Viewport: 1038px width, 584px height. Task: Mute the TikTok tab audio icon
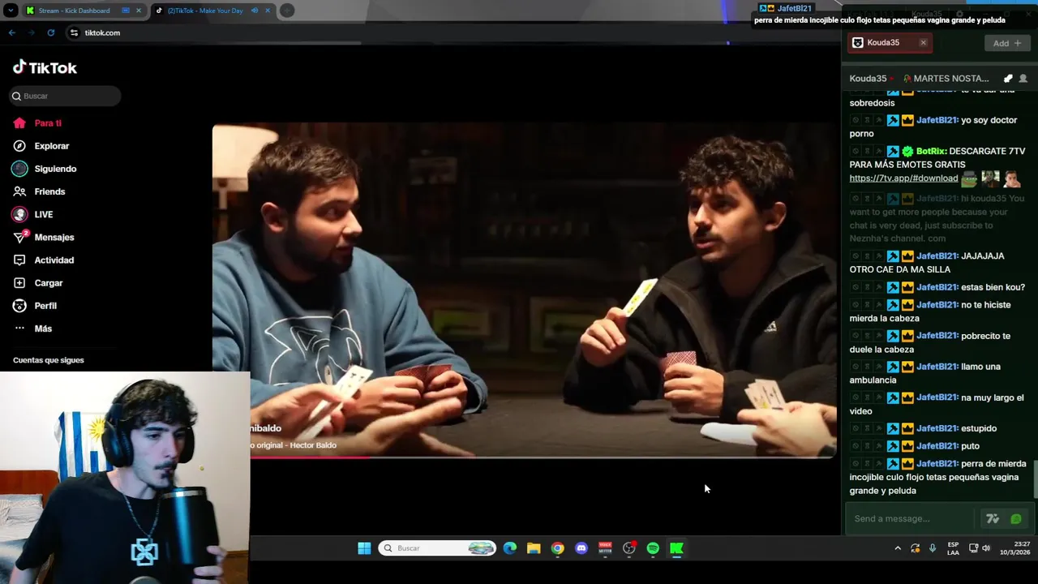(255, 11)
